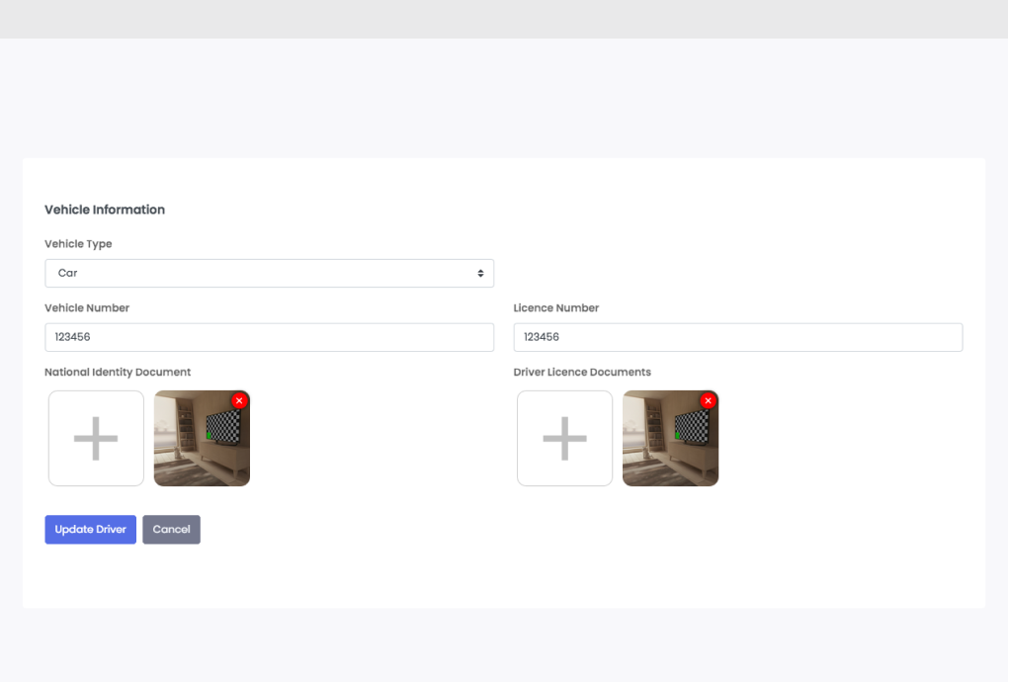
Task: Add a National Identity Document with plus box
Action: coord(96,438)
